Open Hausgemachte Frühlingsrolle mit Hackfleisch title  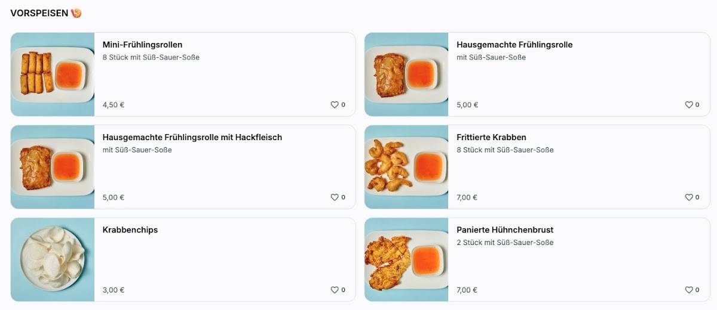(192, 137)
